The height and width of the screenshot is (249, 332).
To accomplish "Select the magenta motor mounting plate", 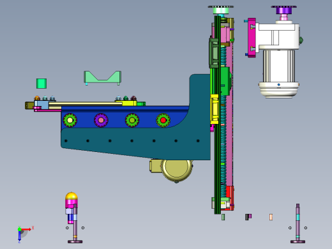I will pos(252,38).
